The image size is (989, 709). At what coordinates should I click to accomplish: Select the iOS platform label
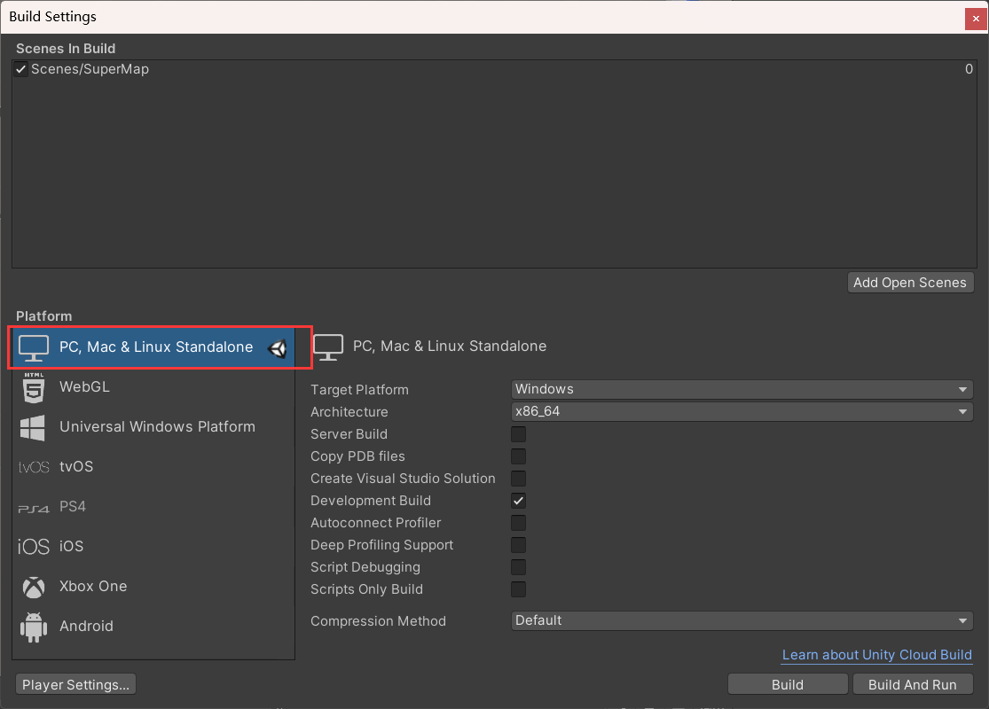tap(71, 547)
